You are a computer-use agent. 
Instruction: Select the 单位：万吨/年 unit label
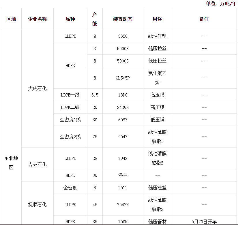[221, 3]
